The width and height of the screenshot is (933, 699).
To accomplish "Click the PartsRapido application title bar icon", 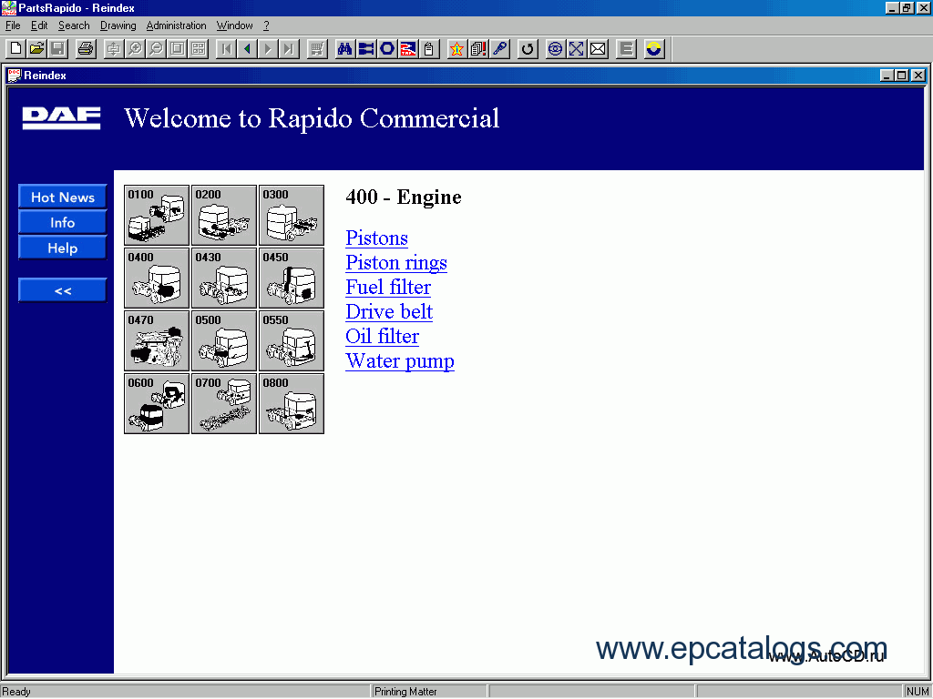I will [x=9, y=7].
